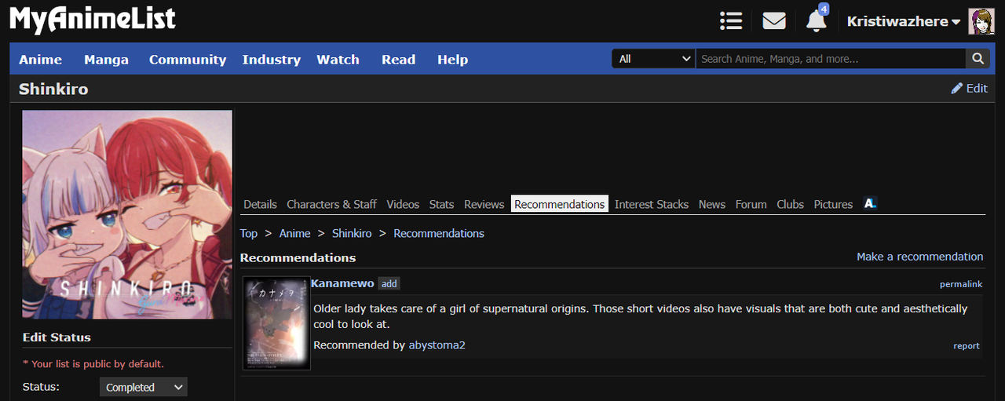Click the 'add' button next to Kanamewo
1005x401 pixels.
[389, 283]
